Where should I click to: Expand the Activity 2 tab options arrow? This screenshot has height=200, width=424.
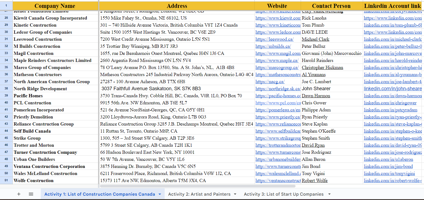[235, 194]
